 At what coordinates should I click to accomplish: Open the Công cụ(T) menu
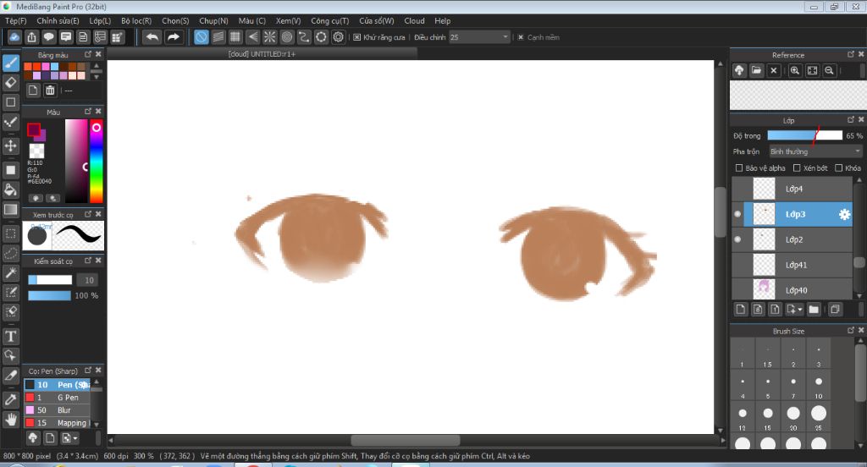pyautogui.click(x=329, y=20)
